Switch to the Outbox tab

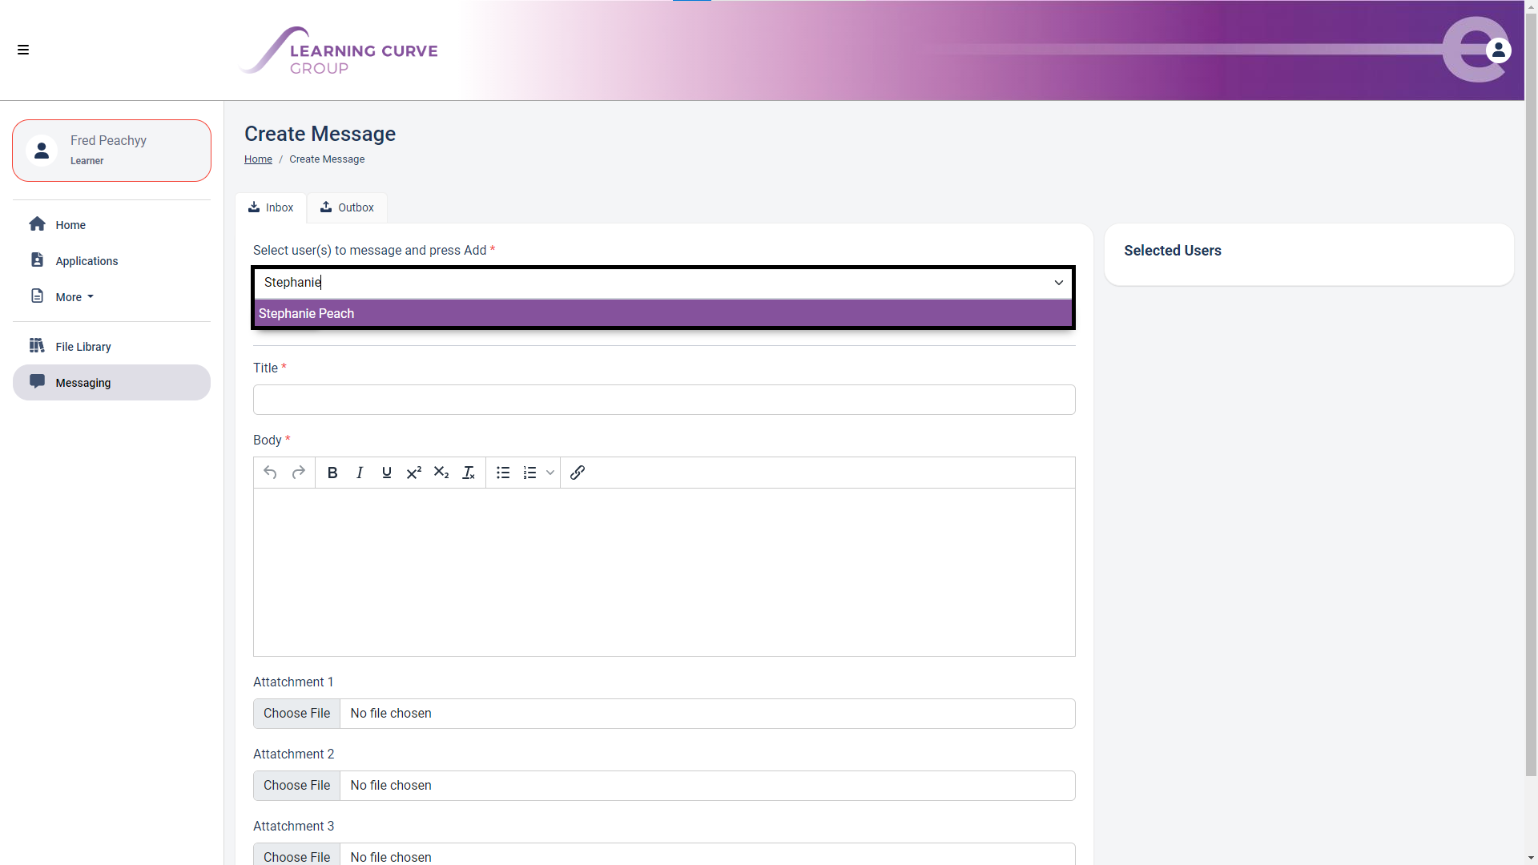coord(347,207)
